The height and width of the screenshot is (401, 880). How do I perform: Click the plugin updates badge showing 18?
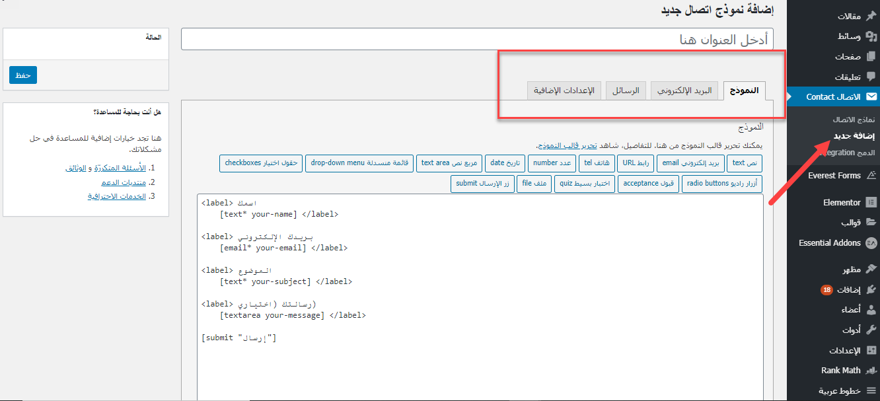pos(826,289)
